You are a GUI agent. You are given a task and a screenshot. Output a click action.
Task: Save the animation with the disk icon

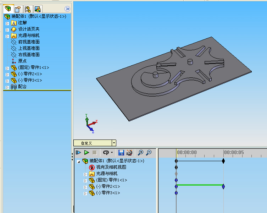click(x=121, y=152)
